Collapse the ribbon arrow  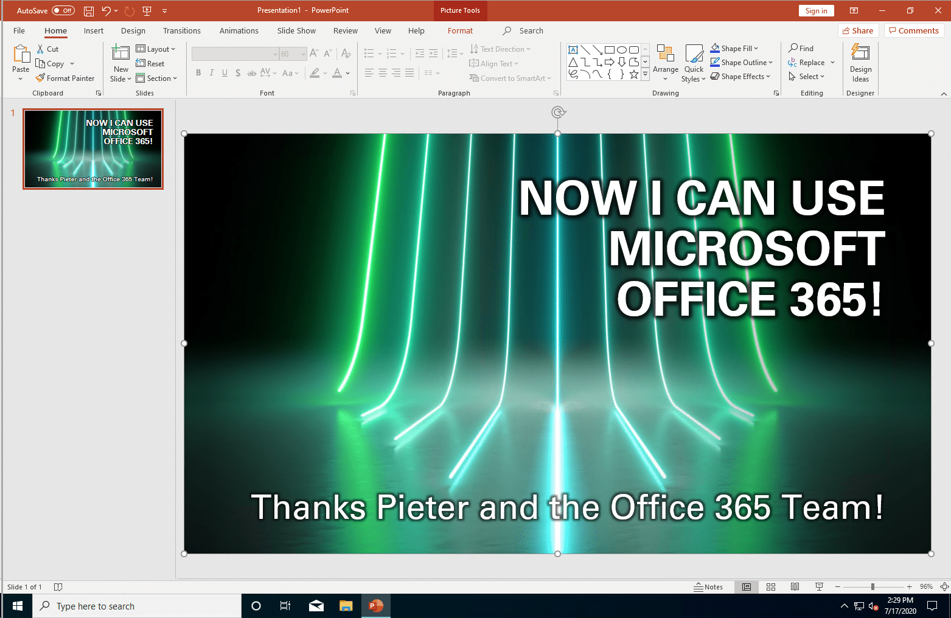944,94
